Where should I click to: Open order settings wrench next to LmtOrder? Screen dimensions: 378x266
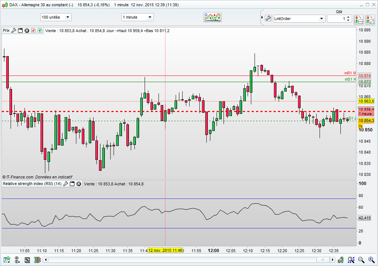point(268,18)
